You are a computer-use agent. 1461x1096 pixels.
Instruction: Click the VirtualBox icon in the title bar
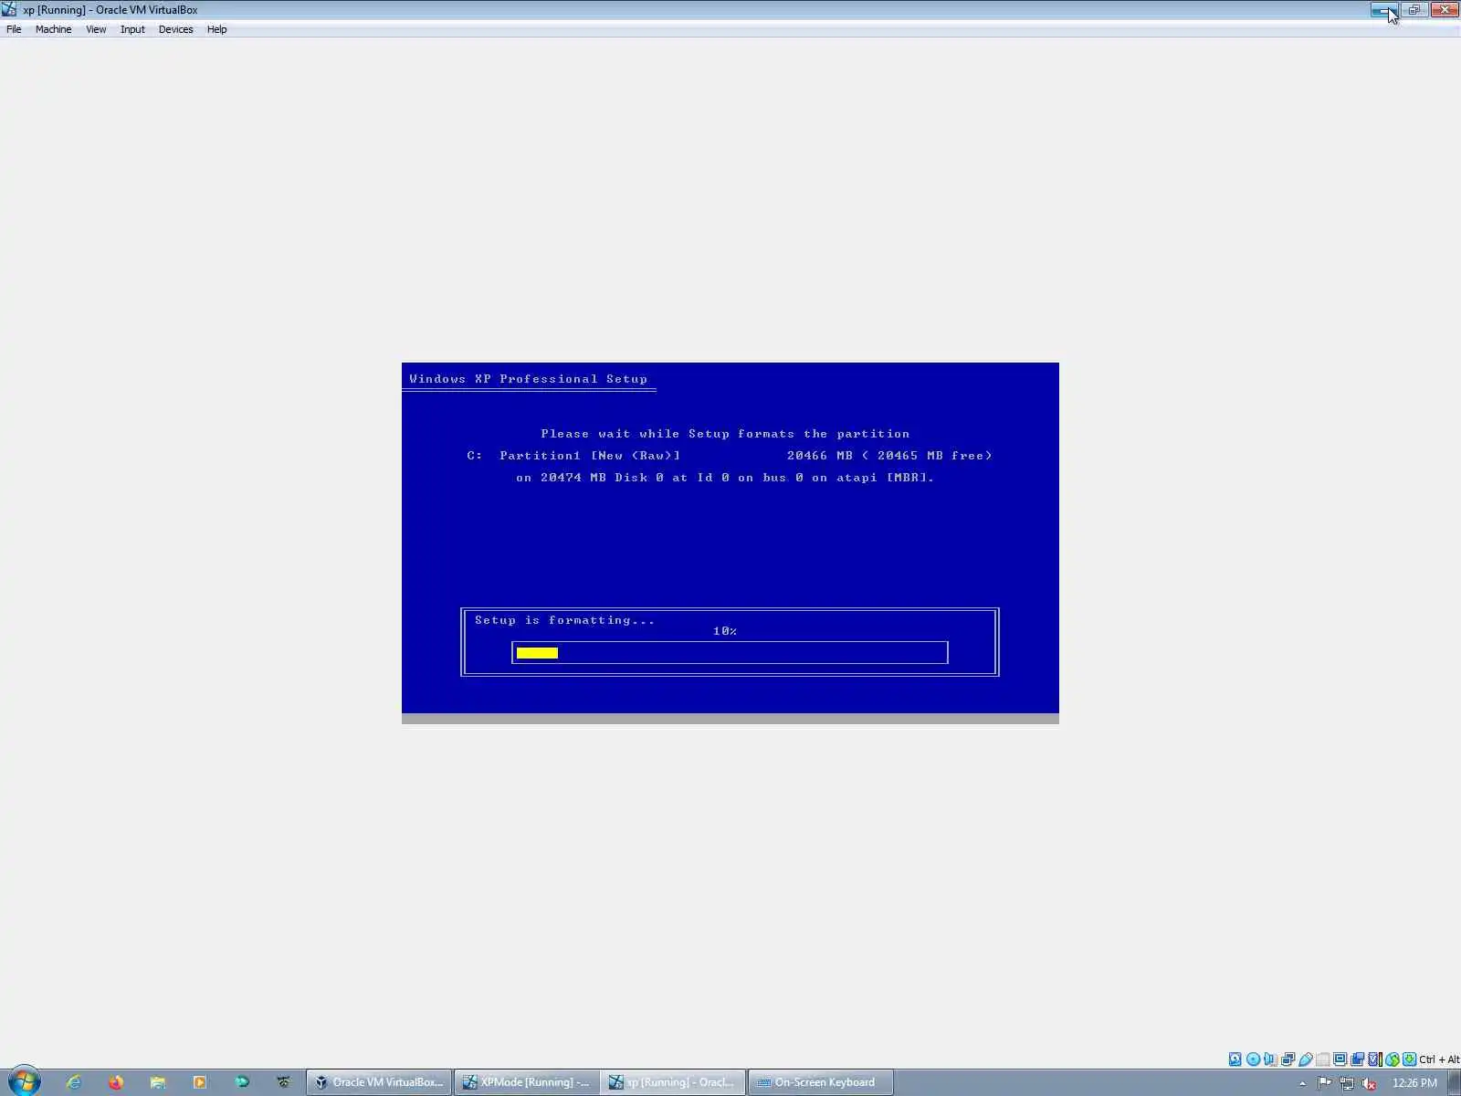[x=9, y=10]
